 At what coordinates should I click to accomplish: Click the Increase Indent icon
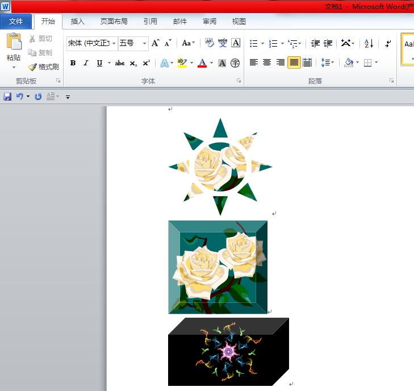tap(328, 43)
